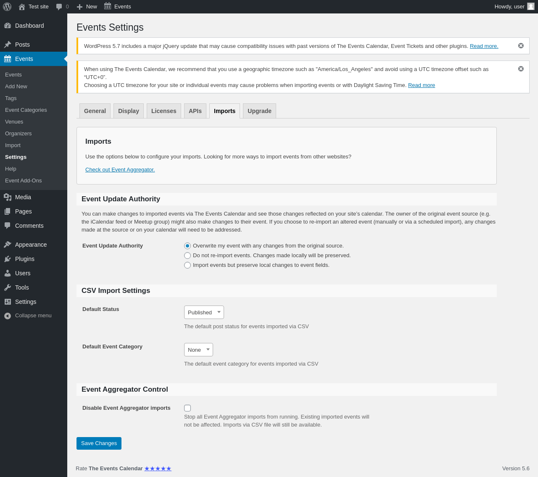Image resolution: width=538 pixels, height=477 pixels.
Task: Click the Dashboard gauge icon
Action: [x=8, y=26]
